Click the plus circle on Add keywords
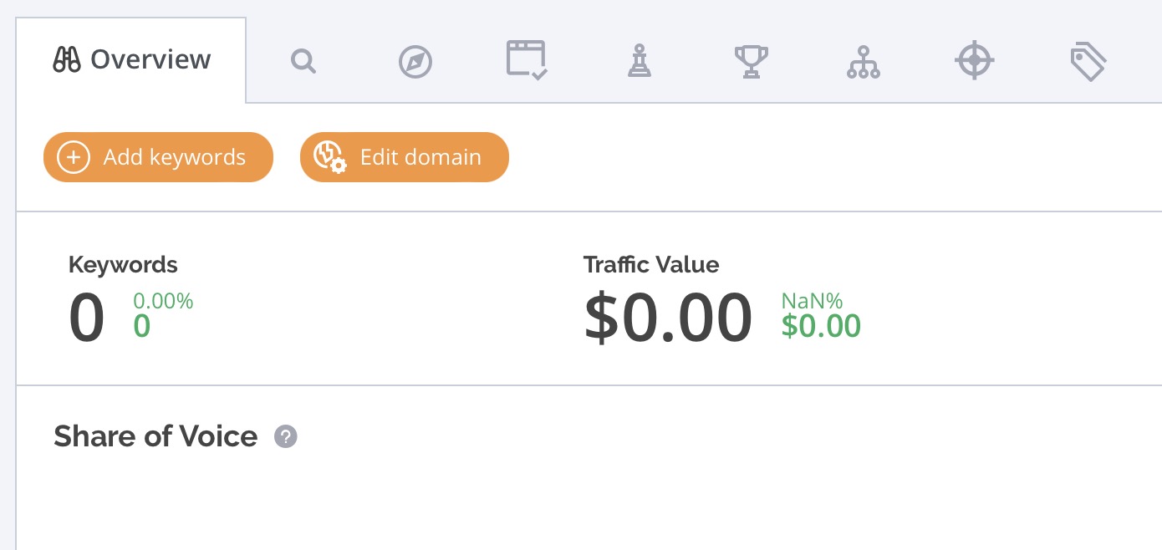Image resolution: width=1162 pixels, height=550 pixels. pyautogui.click(x=74, y=157)
